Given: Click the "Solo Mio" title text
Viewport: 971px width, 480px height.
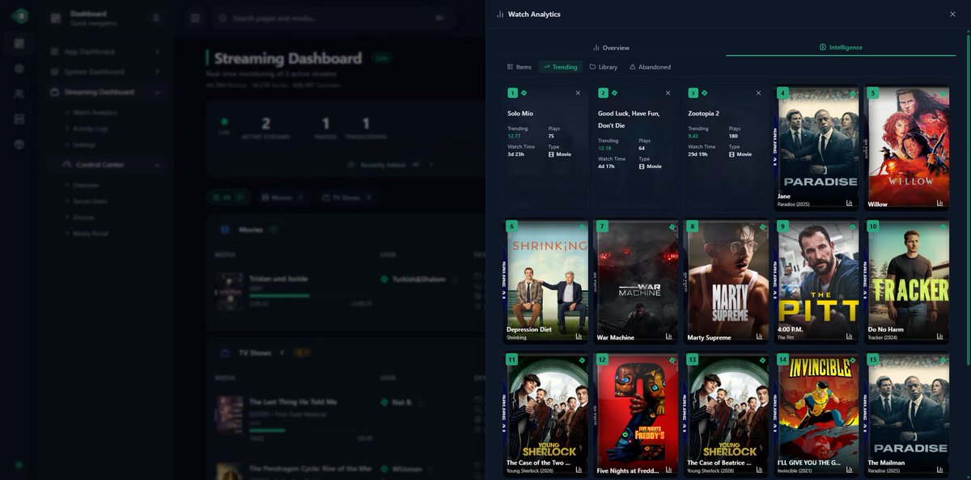Looking at the screenshot, I should point(520,114).
